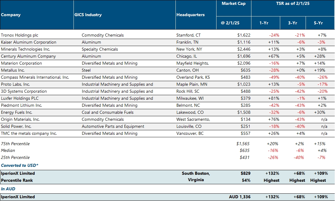
Task: Click the Metallus Inc. Steel industry cell
Action: coord(87,70)
